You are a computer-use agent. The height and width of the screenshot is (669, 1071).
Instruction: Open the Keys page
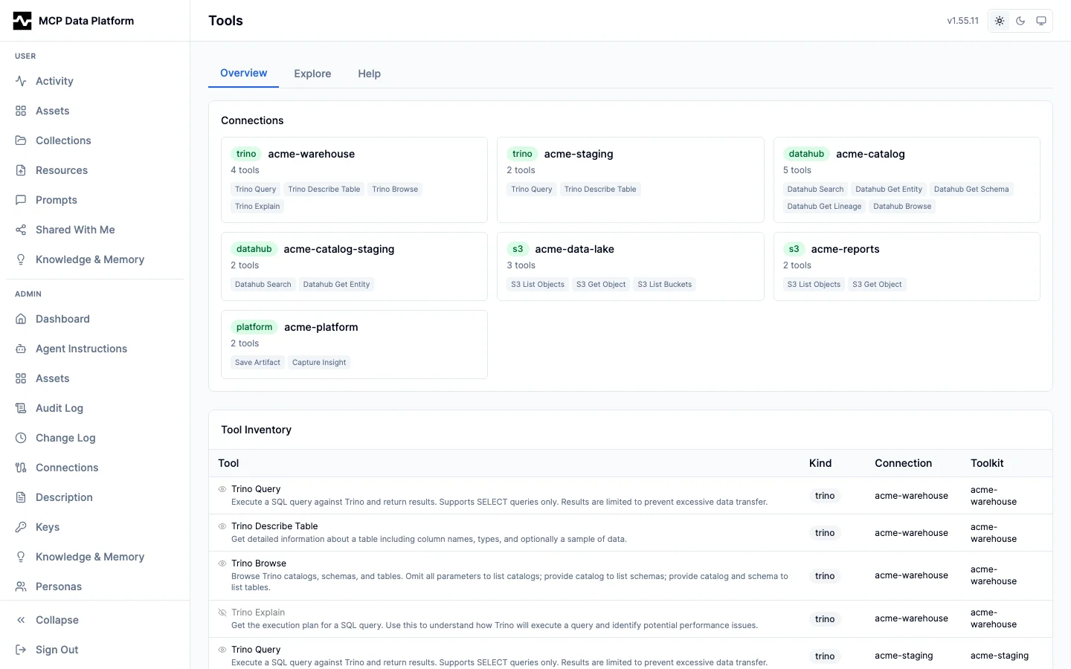click(x=48, y=527)
